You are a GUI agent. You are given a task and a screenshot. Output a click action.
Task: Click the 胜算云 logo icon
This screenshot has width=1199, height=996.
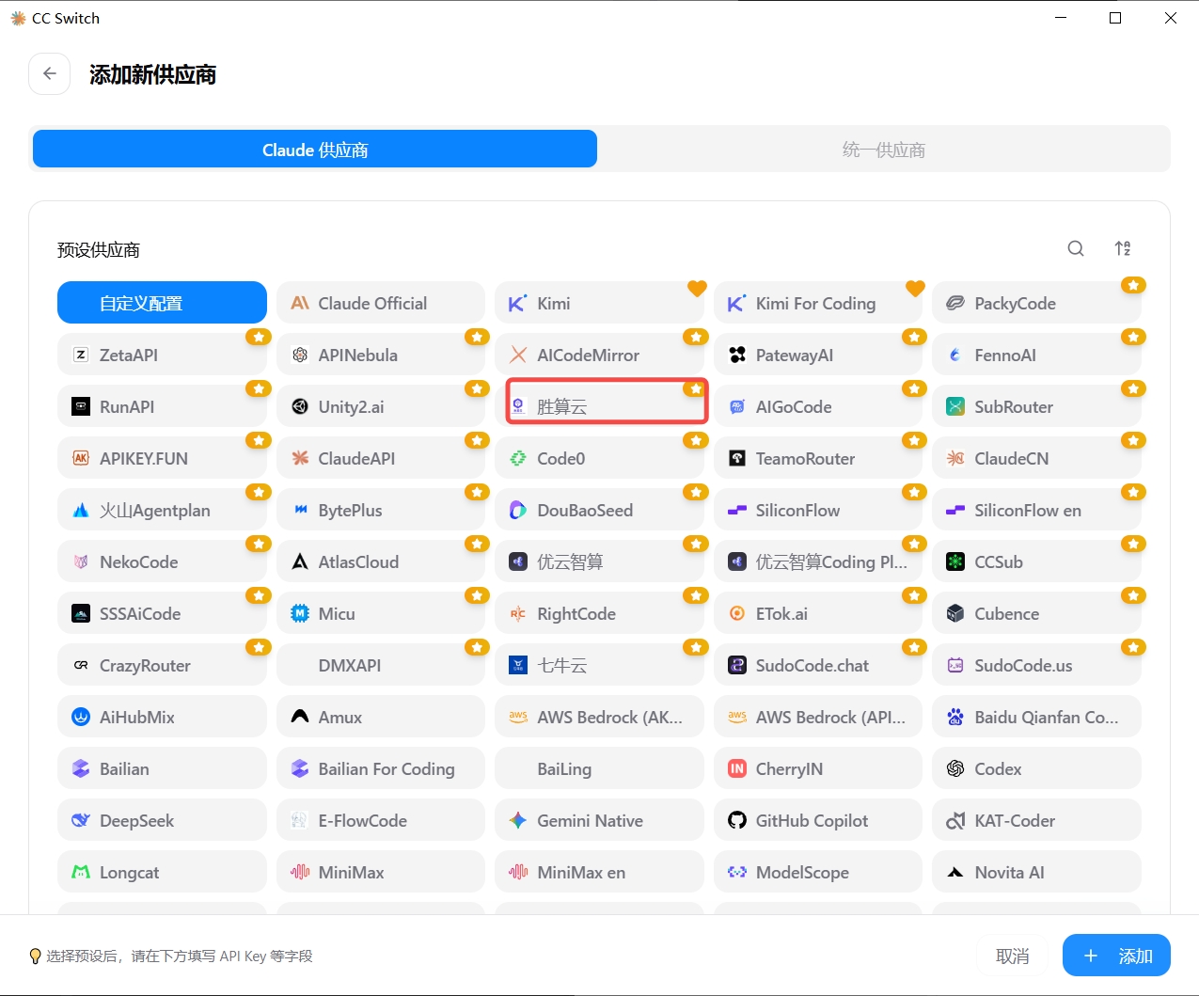coord(518,406)
